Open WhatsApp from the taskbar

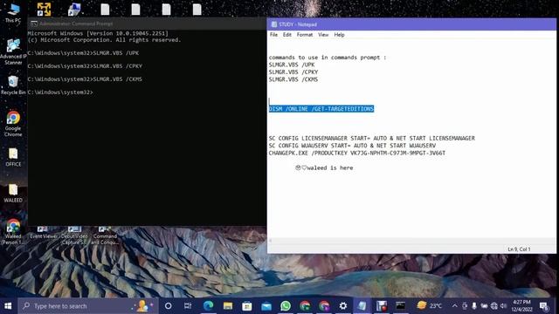tap(286, 306)
